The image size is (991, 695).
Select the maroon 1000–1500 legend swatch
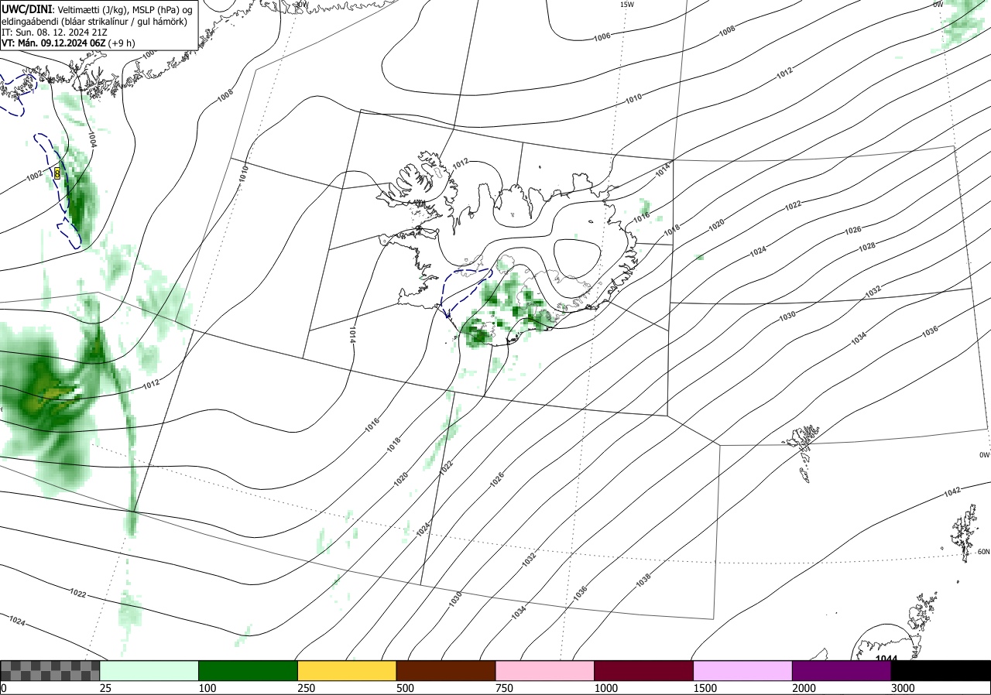(x=644, y=670)
